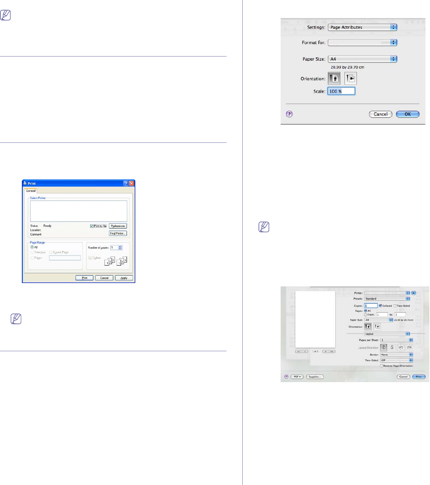Image resolution: width=430 pixels, height=485 pixels.
Task: Open the Border dropdown showing None
Action: 396,355
